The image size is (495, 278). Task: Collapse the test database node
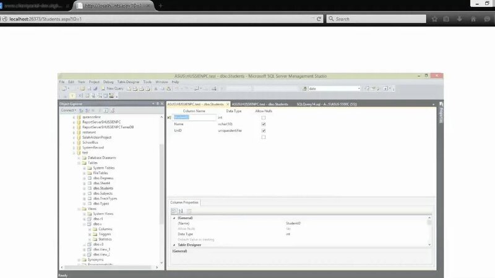point(74,153)
